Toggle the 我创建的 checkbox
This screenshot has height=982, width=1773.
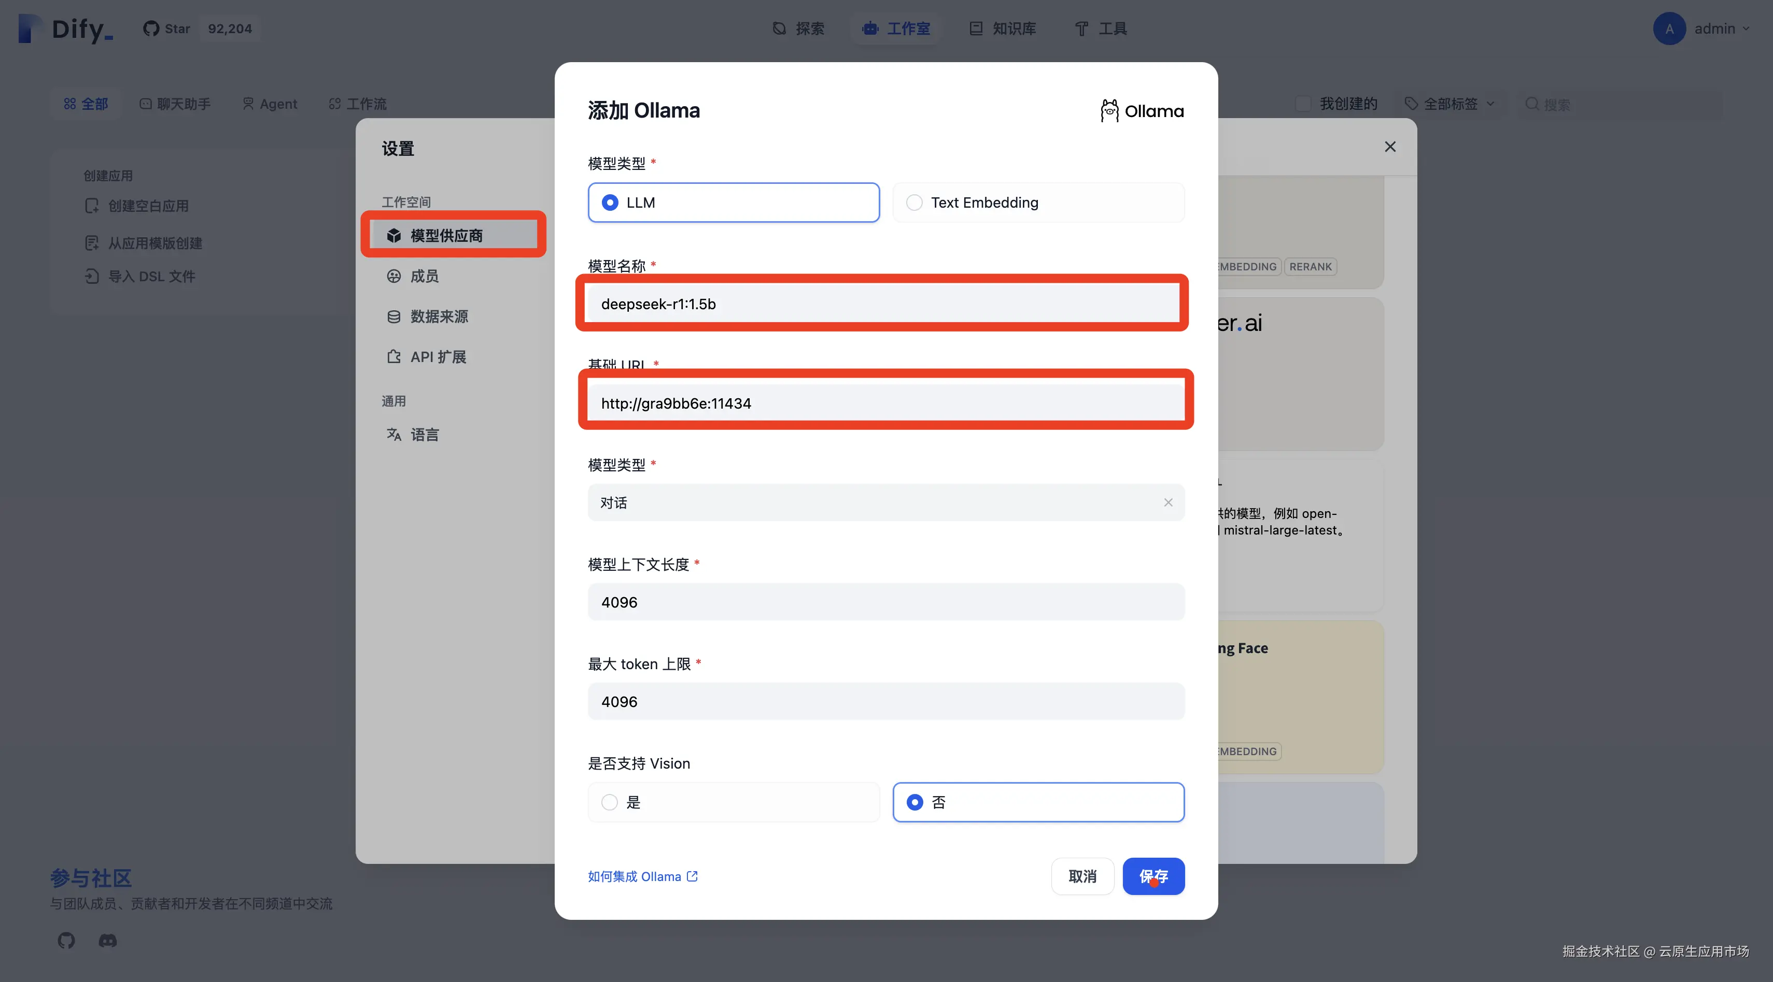pos(1303,104)
